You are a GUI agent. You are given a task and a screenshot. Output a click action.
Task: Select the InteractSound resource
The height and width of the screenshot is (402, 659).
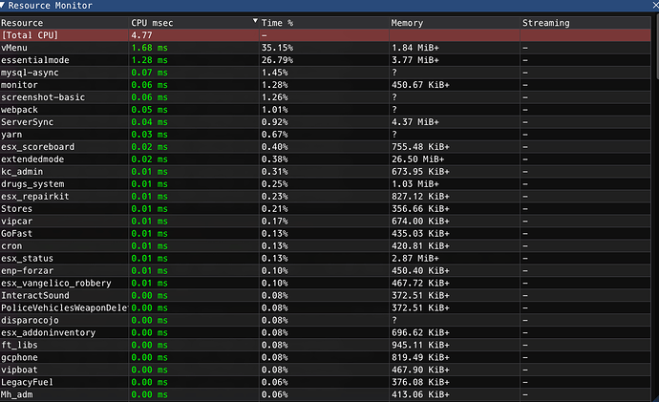(35, 296)
